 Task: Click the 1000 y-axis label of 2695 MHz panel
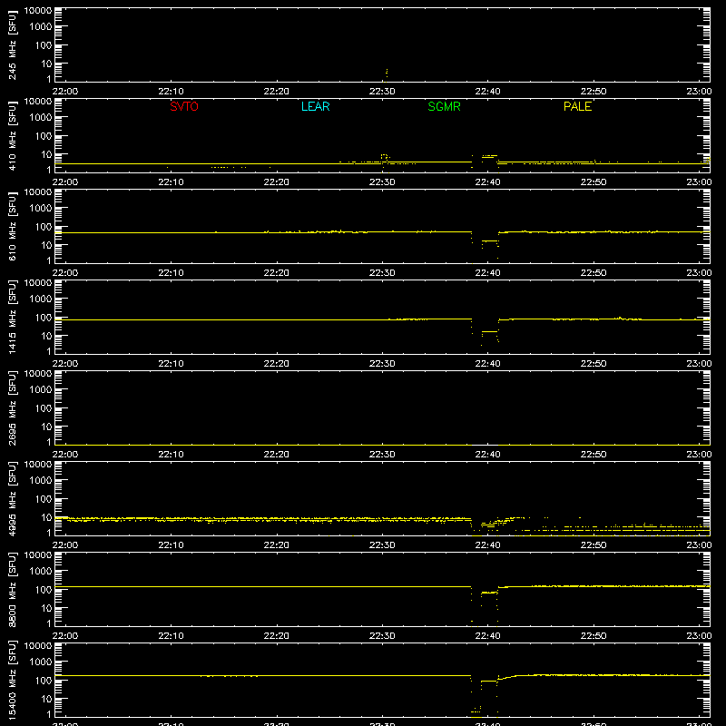point(41,390)
